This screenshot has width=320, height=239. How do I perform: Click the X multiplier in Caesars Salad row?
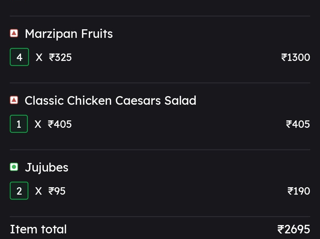(x=38, y=124)
